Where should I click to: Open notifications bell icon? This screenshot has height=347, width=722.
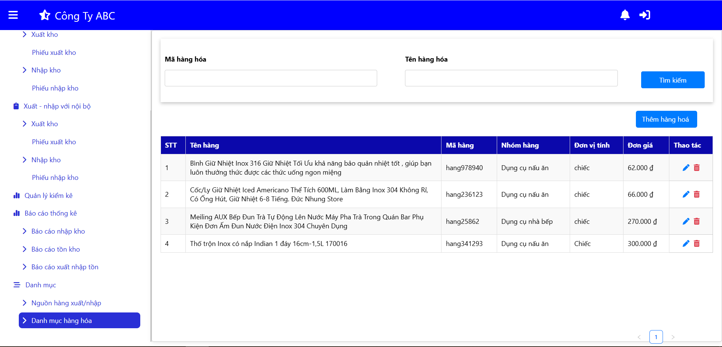[x=625, y=15]
